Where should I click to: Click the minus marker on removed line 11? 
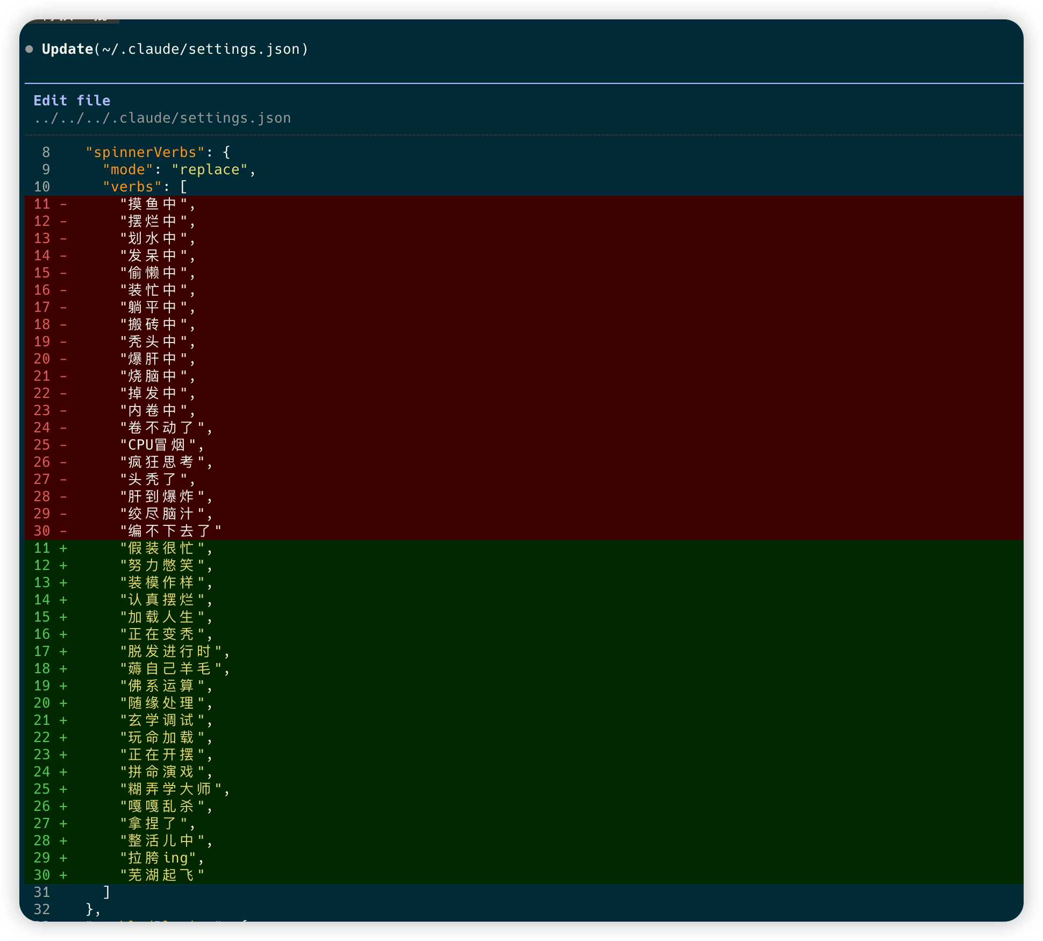click(63, 204)
